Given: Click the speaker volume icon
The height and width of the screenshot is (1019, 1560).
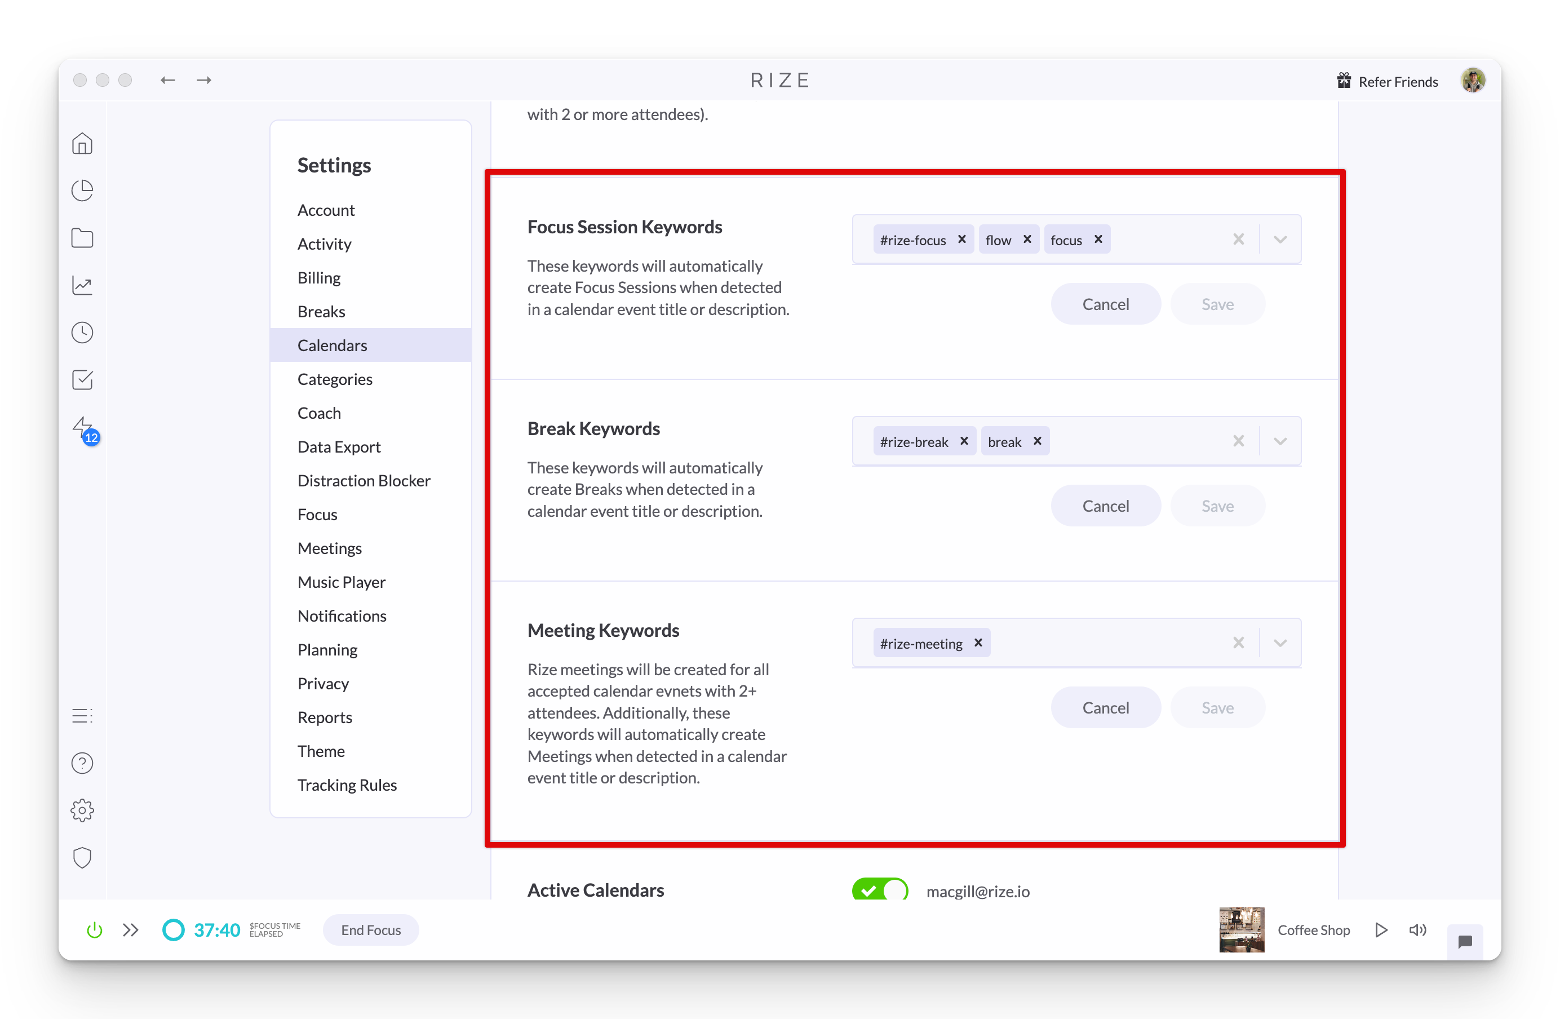Looking at the screenshot, I should pos(1417,930).
